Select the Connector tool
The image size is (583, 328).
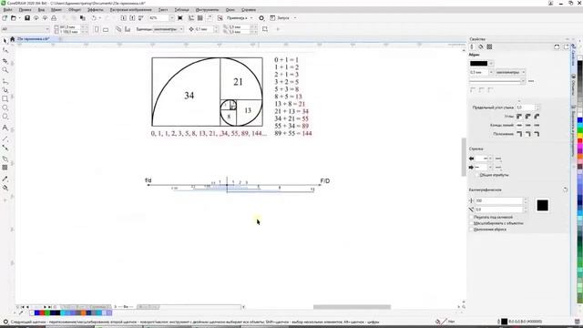(x=5, y=148)
